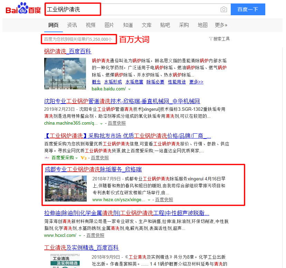
Task: Open 百度快照 for 百度爱采购 result
Action: [100, 158]
